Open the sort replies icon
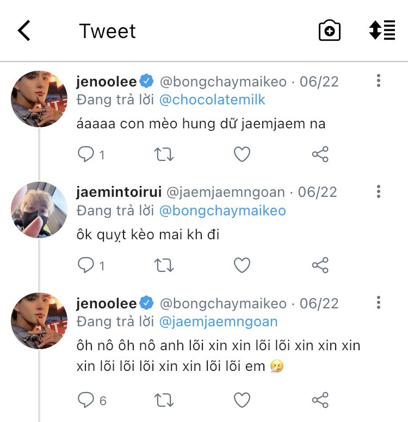This screenshot has width=408, height=422. point(382,30)
